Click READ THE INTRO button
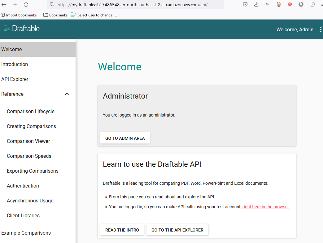 (122, 230)
